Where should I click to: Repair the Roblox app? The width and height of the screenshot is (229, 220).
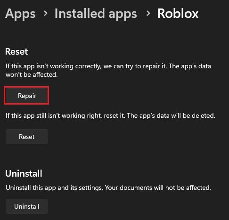[x=26, y=96]
